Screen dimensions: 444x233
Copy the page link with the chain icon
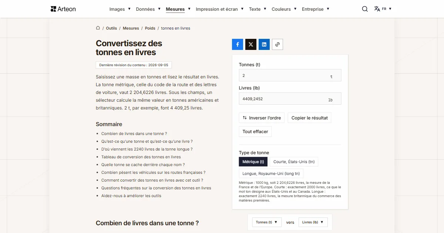pos(277,44)
